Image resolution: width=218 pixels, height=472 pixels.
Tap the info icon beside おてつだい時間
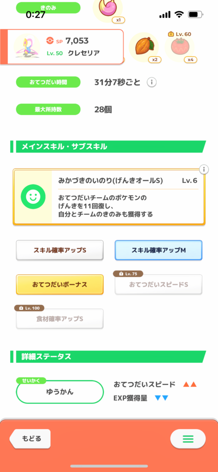pyautogui.click(x=152, y=82)
